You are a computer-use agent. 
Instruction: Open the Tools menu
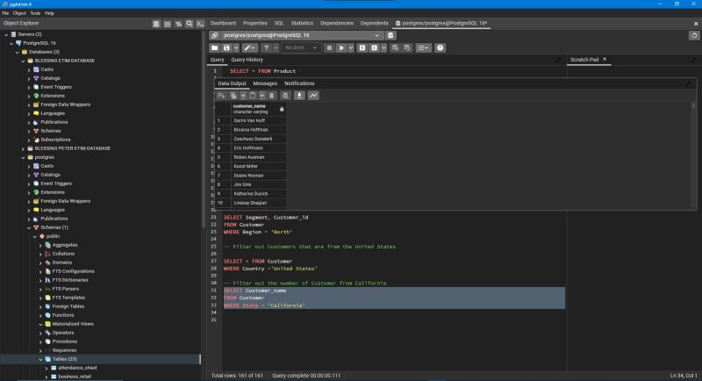(34, 13)
